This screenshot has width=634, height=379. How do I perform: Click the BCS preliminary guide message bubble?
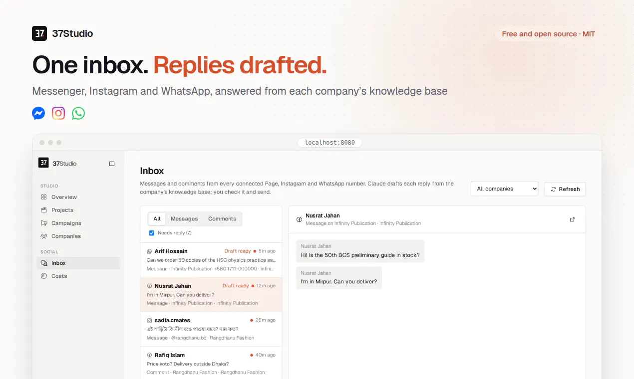click(360, 251)
